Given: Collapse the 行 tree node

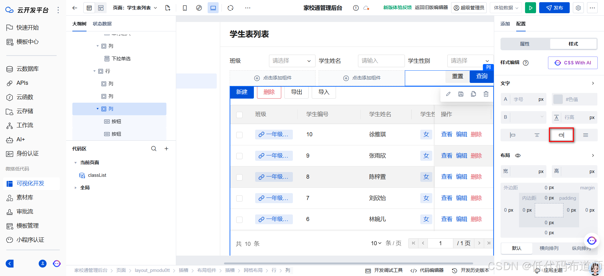Looking at the screenshot, I should [x=94, y=71].
